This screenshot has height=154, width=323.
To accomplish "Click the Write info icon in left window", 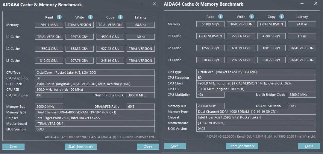I will [90, 17].
